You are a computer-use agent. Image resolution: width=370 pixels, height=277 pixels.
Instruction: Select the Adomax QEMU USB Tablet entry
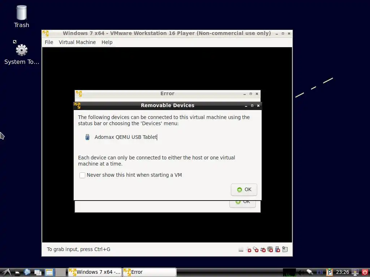click(125, 137)
